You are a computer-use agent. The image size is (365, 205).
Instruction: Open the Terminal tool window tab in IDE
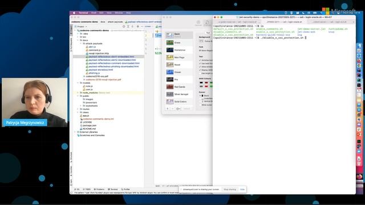click(113, 189)
